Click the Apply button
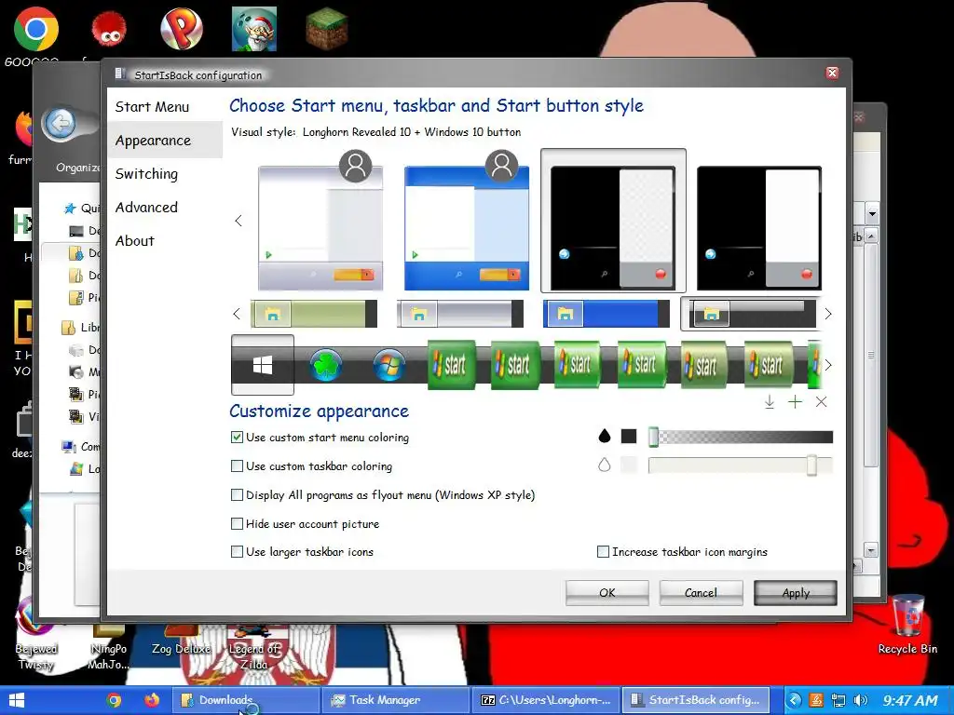 coord(796,593)
